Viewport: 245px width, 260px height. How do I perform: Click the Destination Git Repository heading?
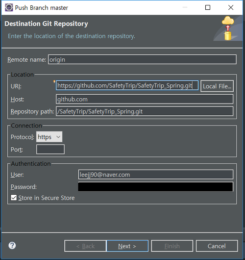(46, 24)
